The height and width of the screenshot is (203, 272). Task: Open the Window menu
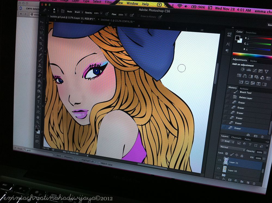132,3
